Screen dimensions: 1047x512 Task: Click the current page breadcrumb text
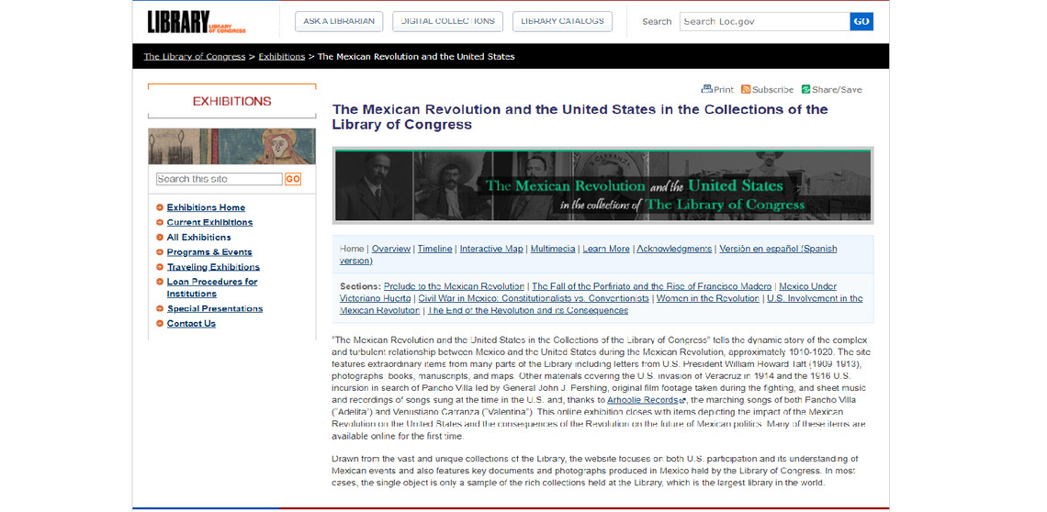click(x=416, y=57)
